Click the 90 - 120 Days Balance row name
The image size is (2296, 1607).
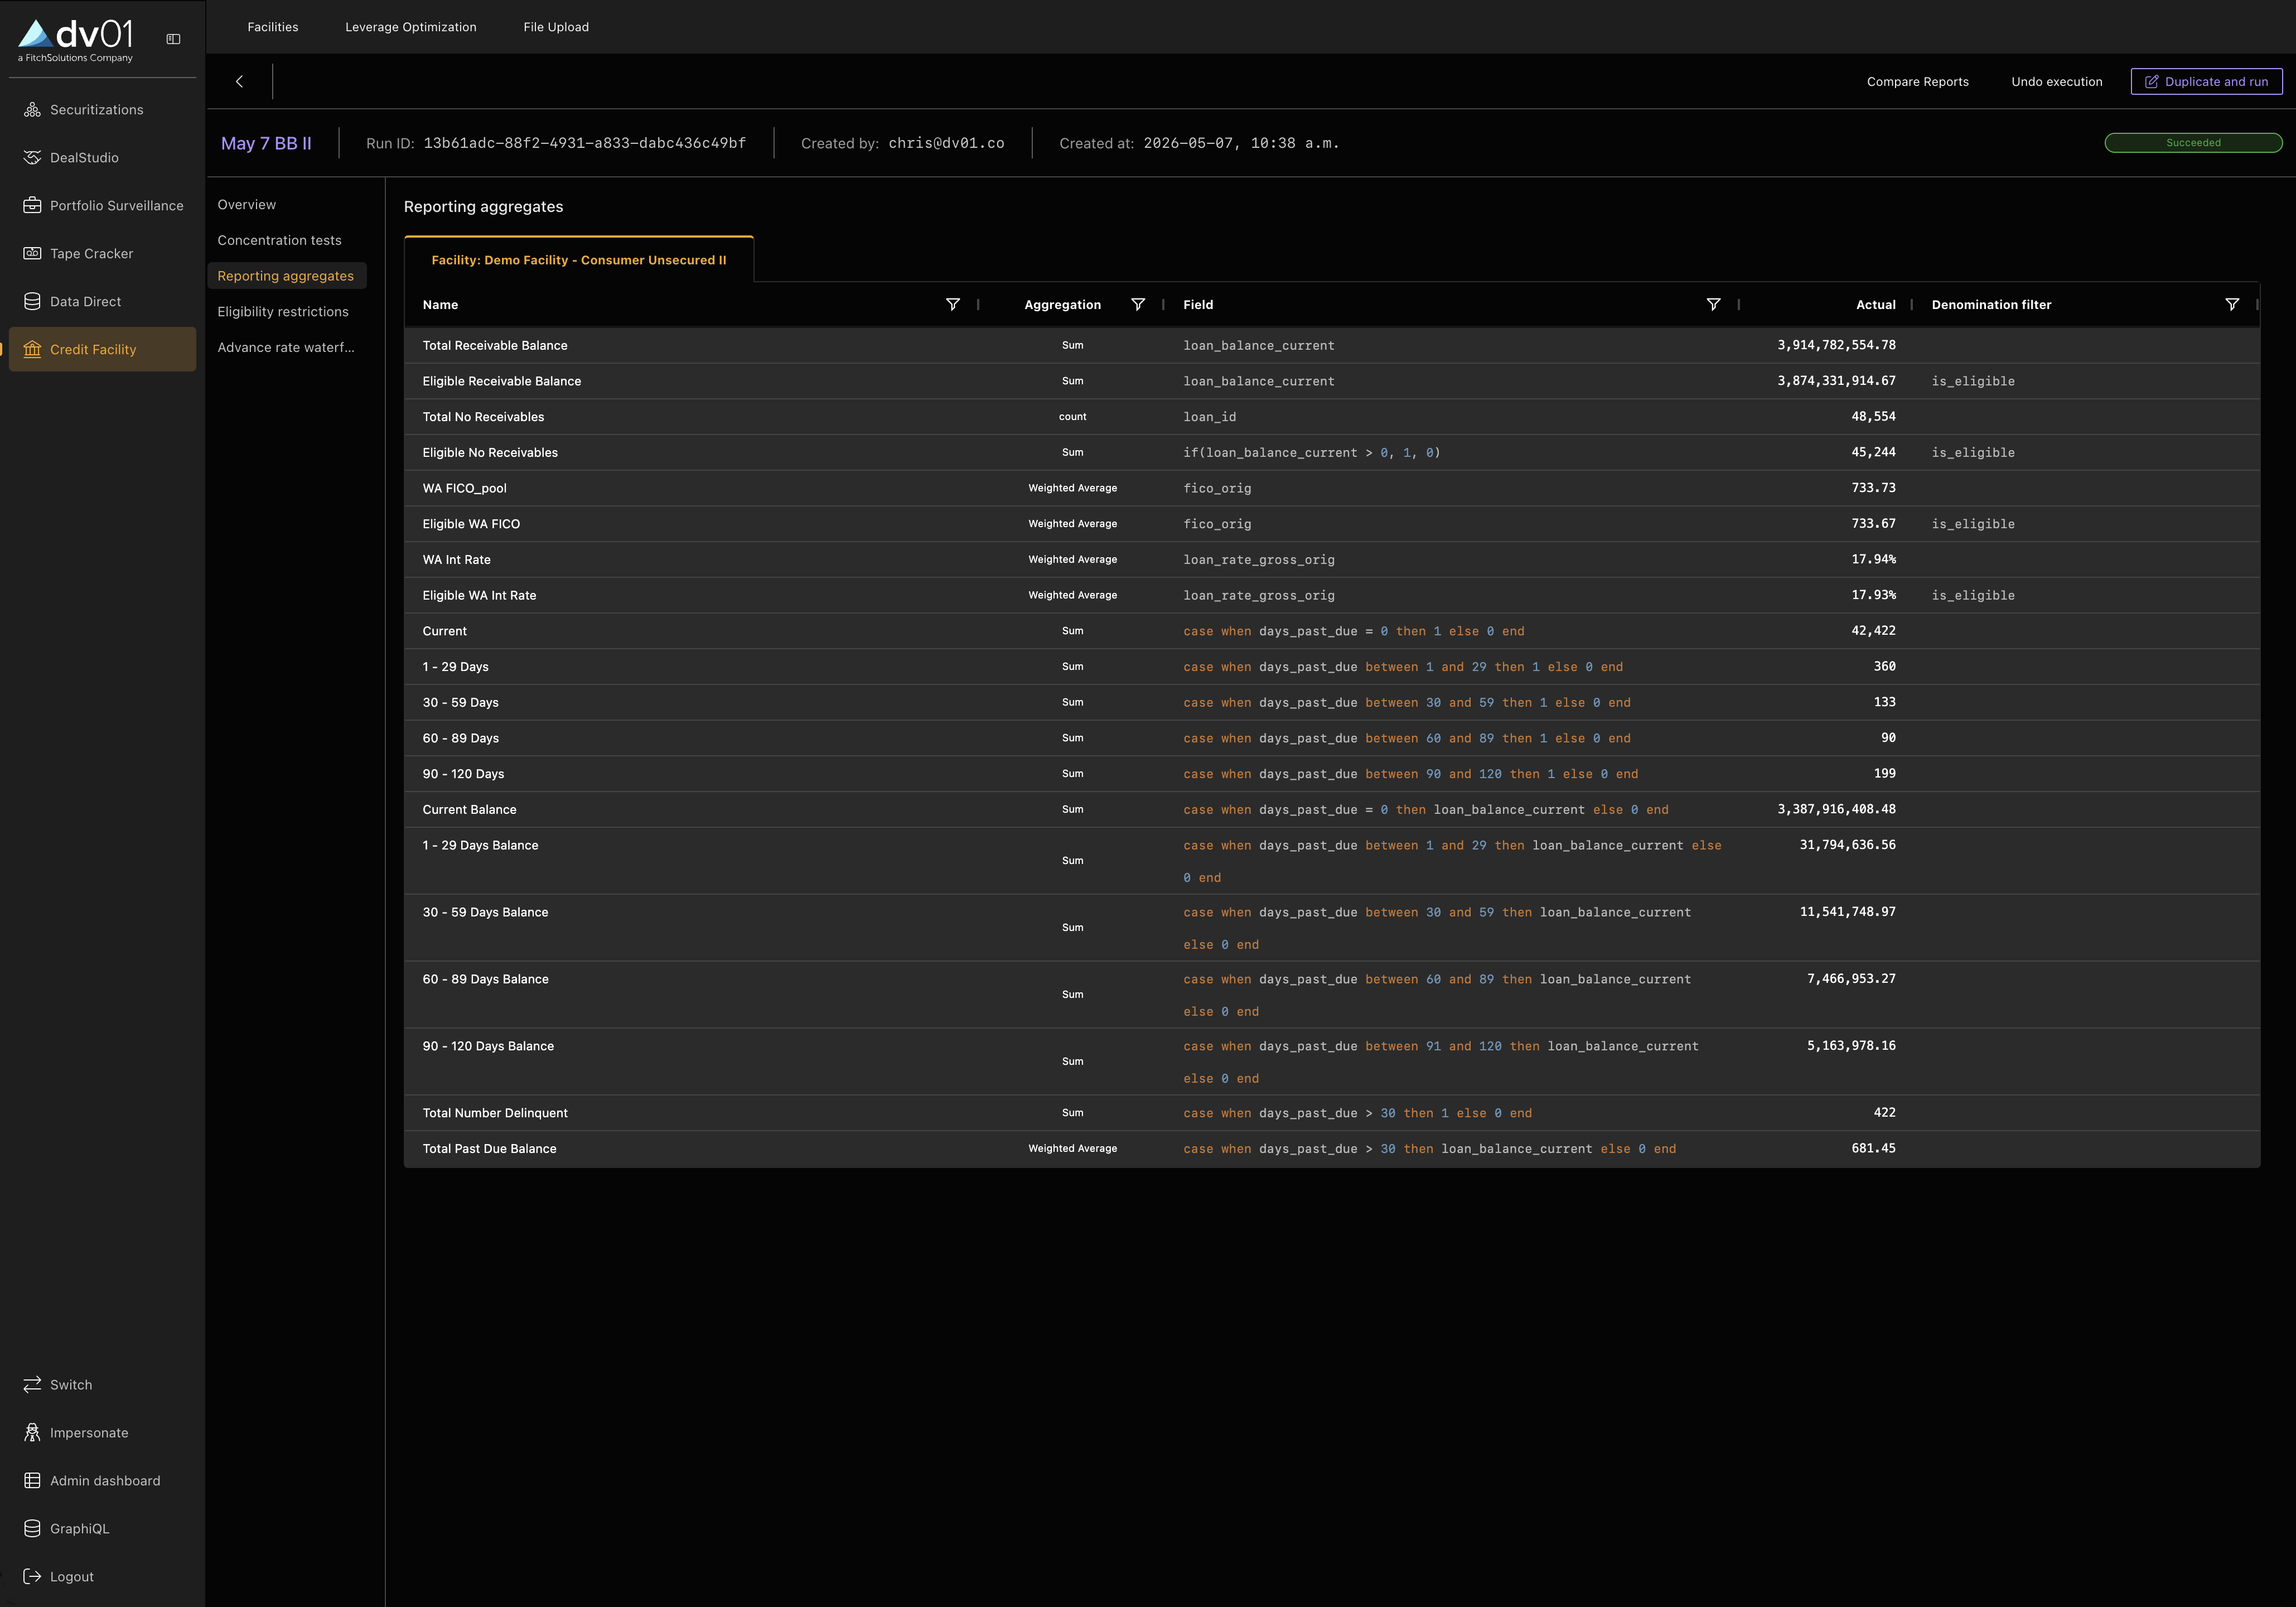[x=488, y=1046]
